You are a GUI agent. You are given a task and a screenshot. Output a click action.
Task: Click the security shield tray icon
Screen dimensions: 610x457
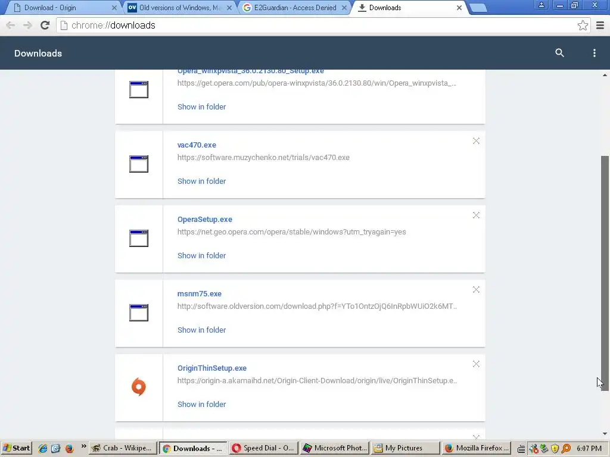[x=555, y=449]
